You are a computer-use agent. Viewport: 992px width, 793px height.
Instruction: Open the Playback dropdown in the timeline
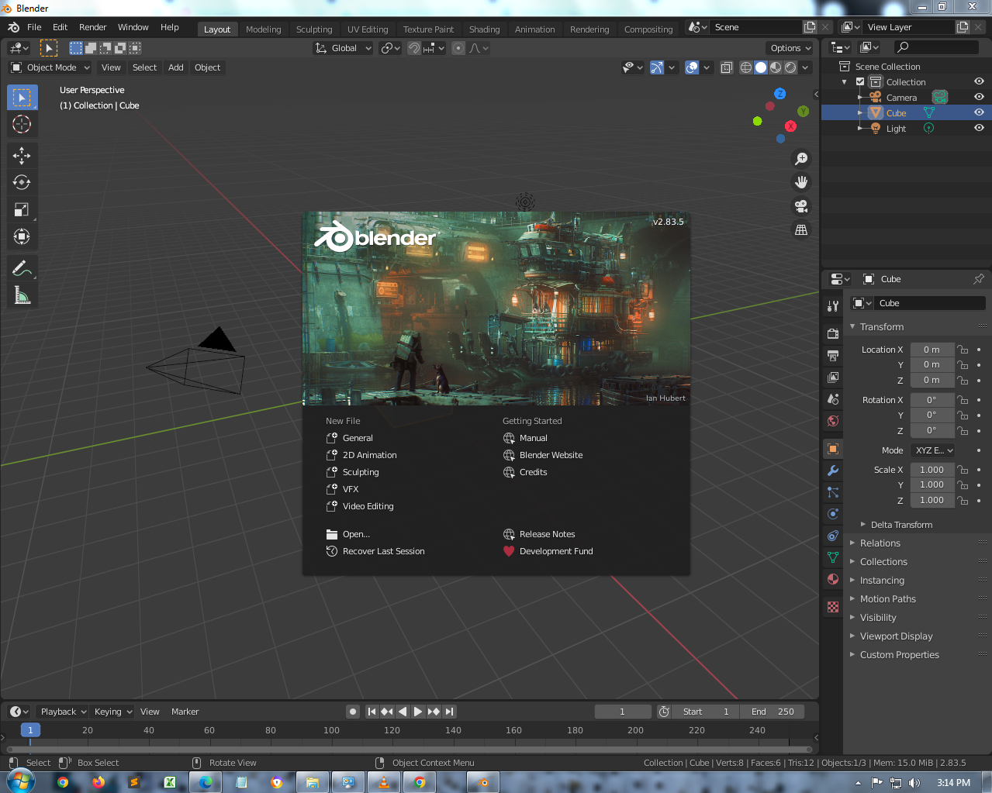coord(63,712)
